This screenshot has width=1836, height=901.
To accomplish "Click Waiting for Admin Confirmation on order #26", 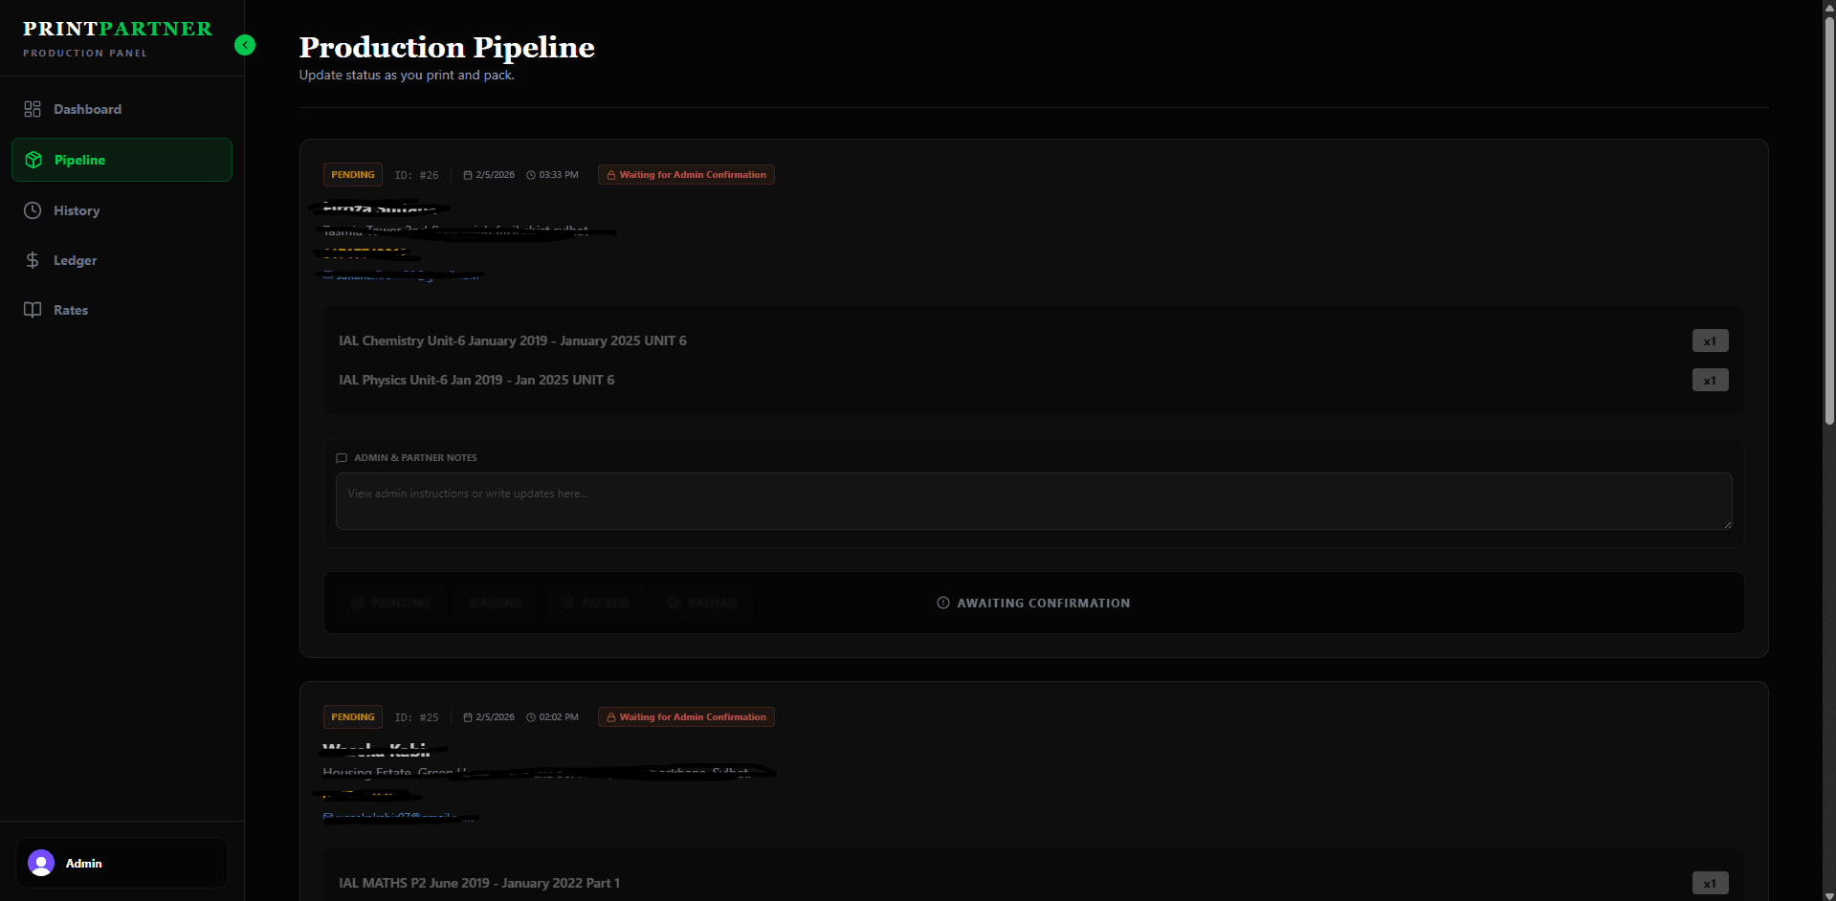I will (686, 175).
